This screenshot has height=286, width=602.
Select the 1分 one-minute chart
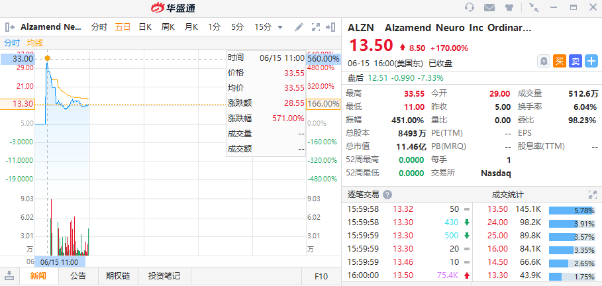215,27
